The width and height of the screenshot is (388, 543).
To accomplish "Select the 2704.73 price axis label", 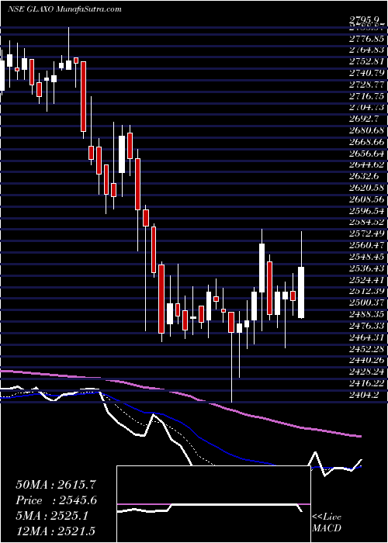I will (367, 107).
